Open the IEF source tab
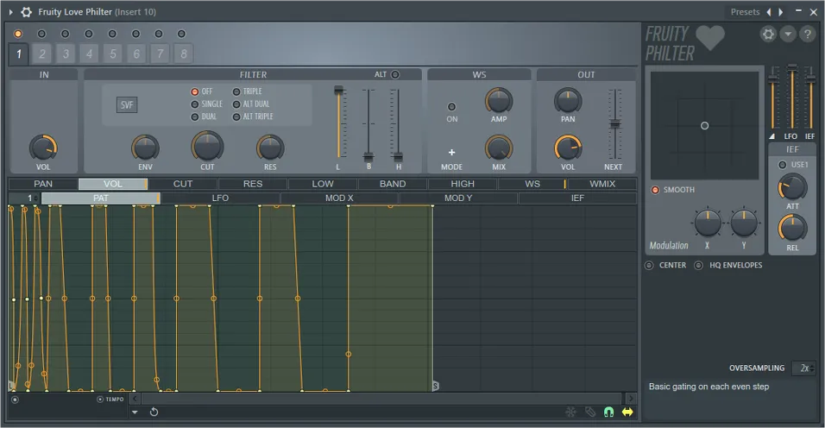 click(x=577, y=198)
